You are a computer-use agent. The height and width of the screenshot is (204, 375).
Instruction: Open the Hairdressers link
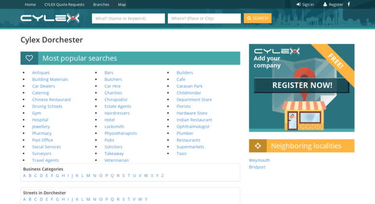pyautogui.click(x=117, y=113)
